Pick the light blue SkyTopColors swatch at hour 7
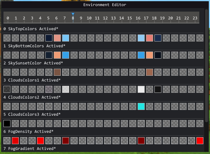Screen dimensions: 210x154 pyautogui.click(x=66, y=38)
